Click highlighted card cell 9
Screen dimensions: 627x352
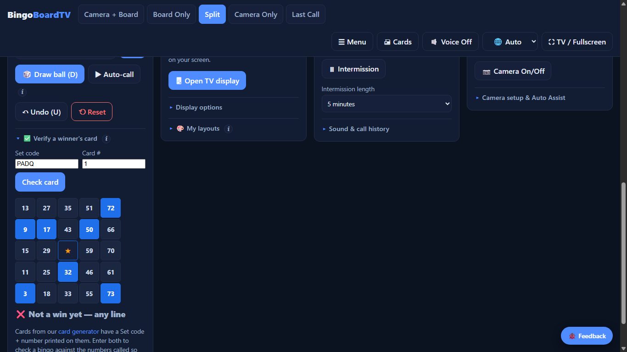click(25, 229)
